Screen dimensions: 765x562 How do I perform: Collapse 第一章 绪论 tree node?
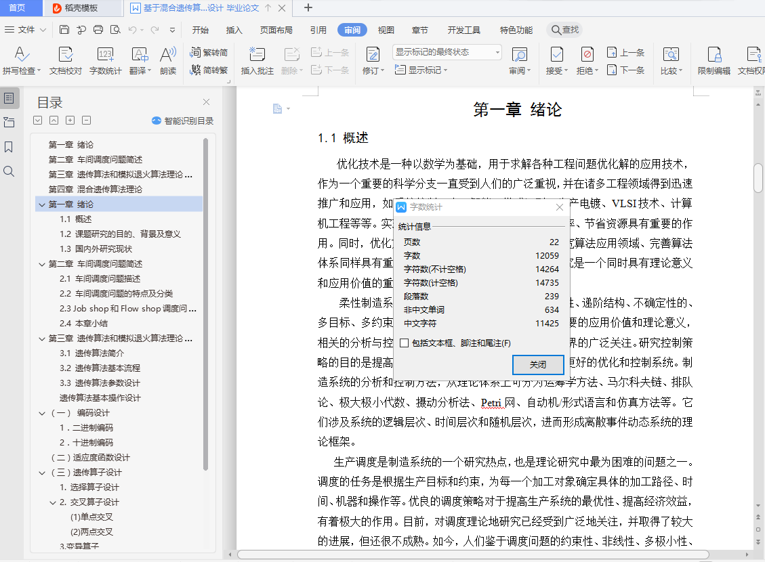tap(42, 204)
